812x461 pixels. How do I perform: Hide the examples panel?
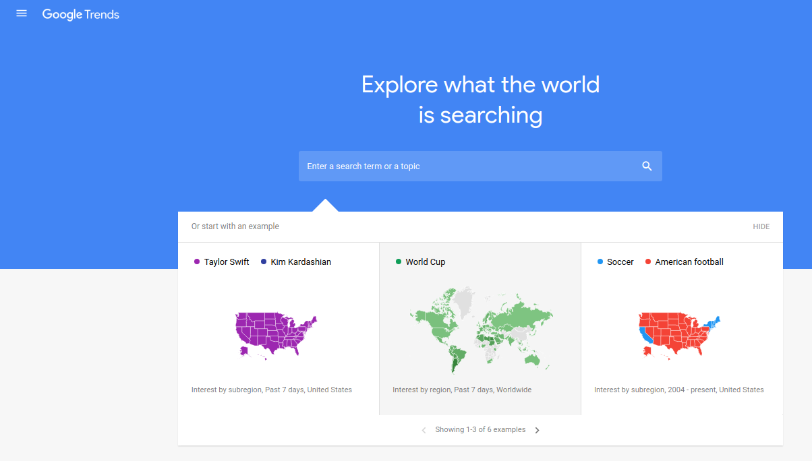coord(761,226)
